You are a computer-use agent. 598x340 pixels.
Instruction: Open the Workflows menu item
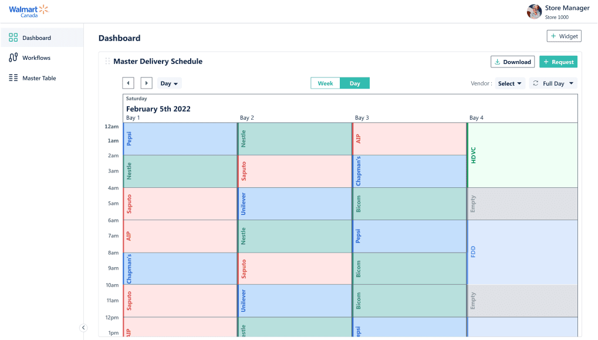tap(42, 58)
